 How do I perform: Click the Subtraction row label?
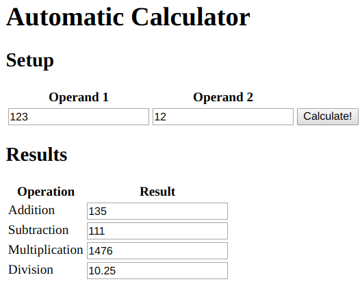(x=38, y=230)
